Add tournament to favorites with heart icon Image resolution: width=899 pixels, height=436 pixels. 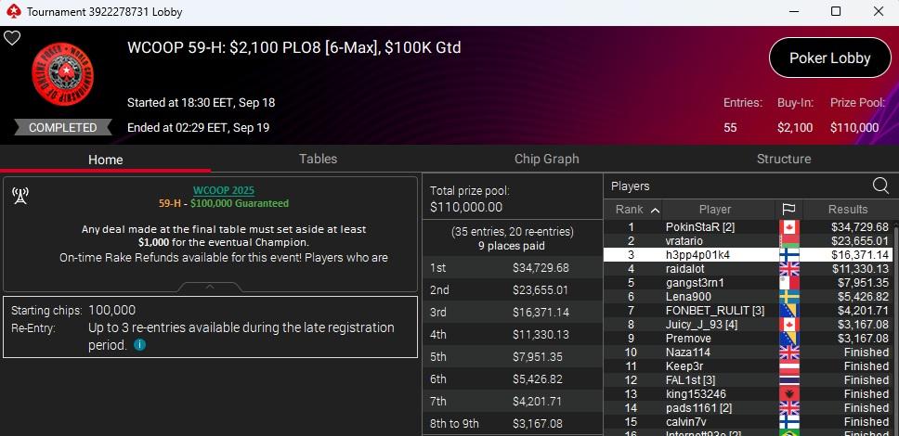pyautogui.click(x=12, y=38)
